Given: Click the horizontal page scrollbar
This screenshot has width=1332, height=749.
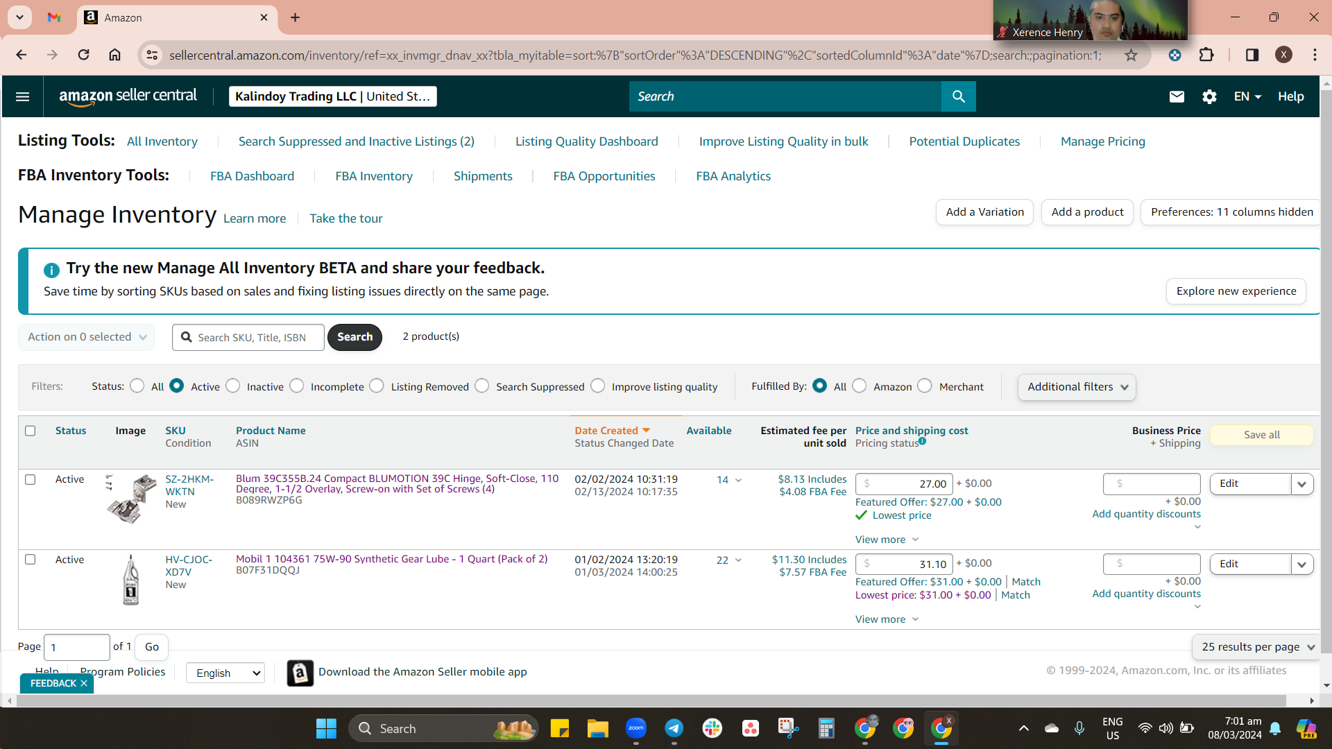Looking at the screenshot, I should tap(651, 700).
